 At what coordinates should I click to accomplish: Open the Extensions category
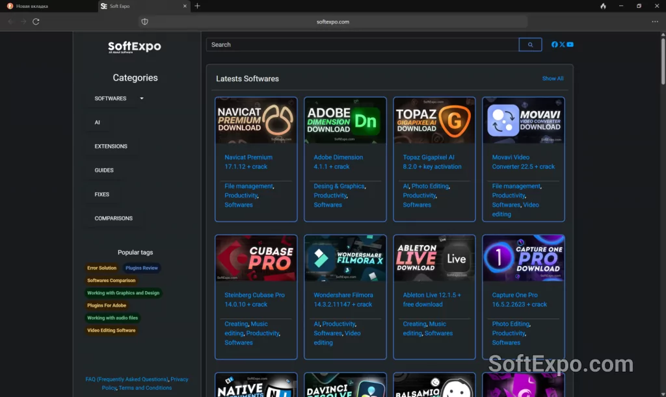click(111, 146)
